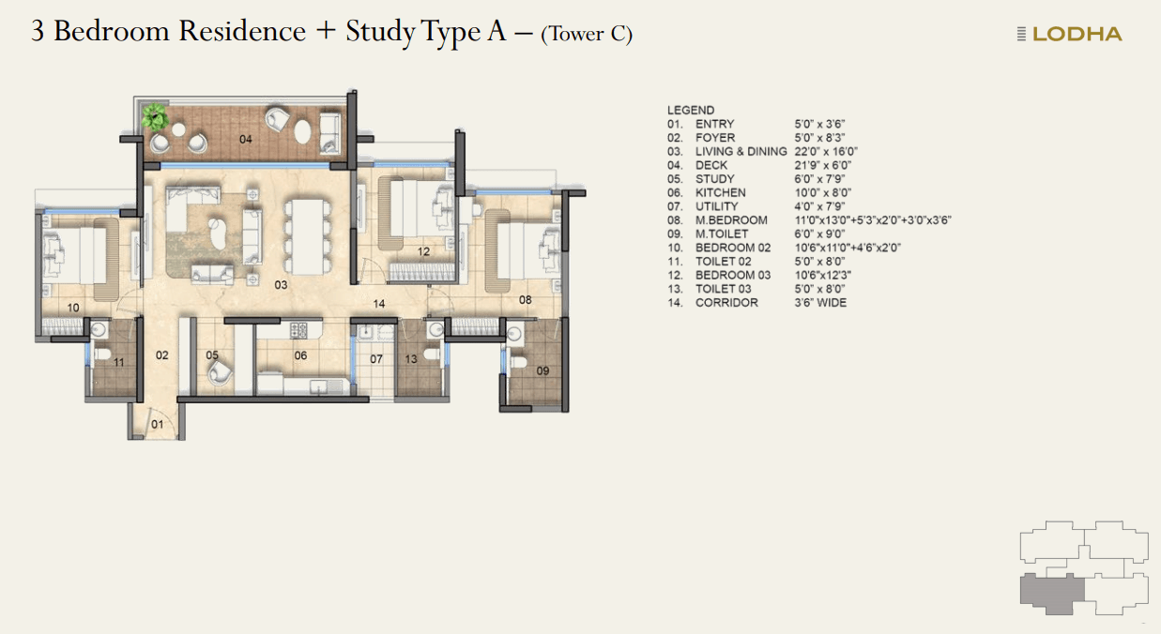Click room number 04 on the plan deck
Screen dimensions: 1161x634
coord(245,140)
